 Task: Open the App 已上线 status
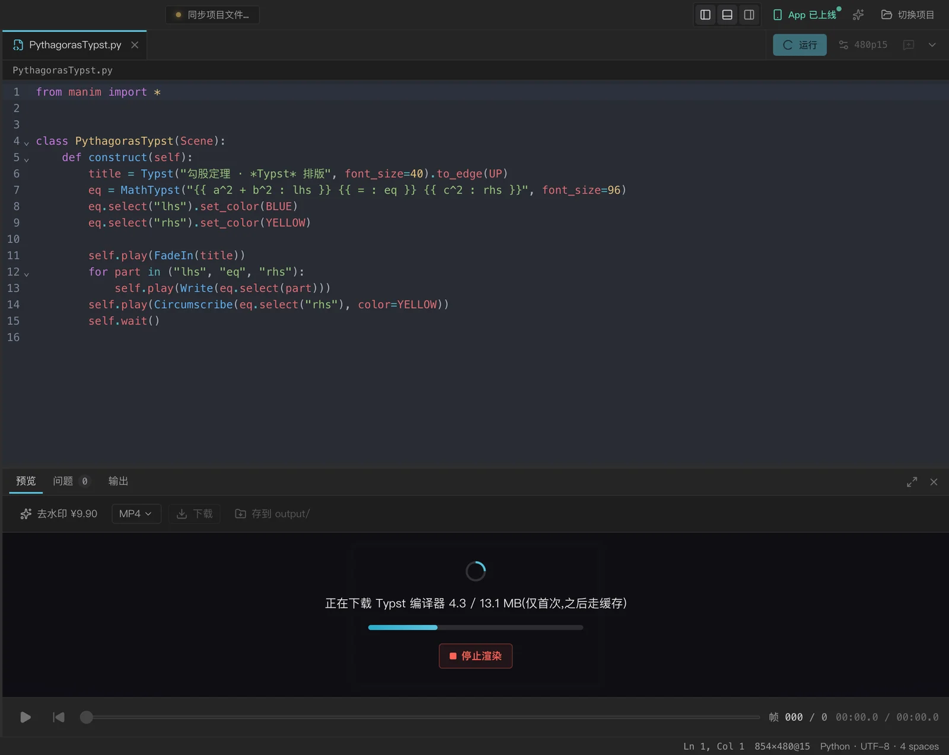point(806,15)
